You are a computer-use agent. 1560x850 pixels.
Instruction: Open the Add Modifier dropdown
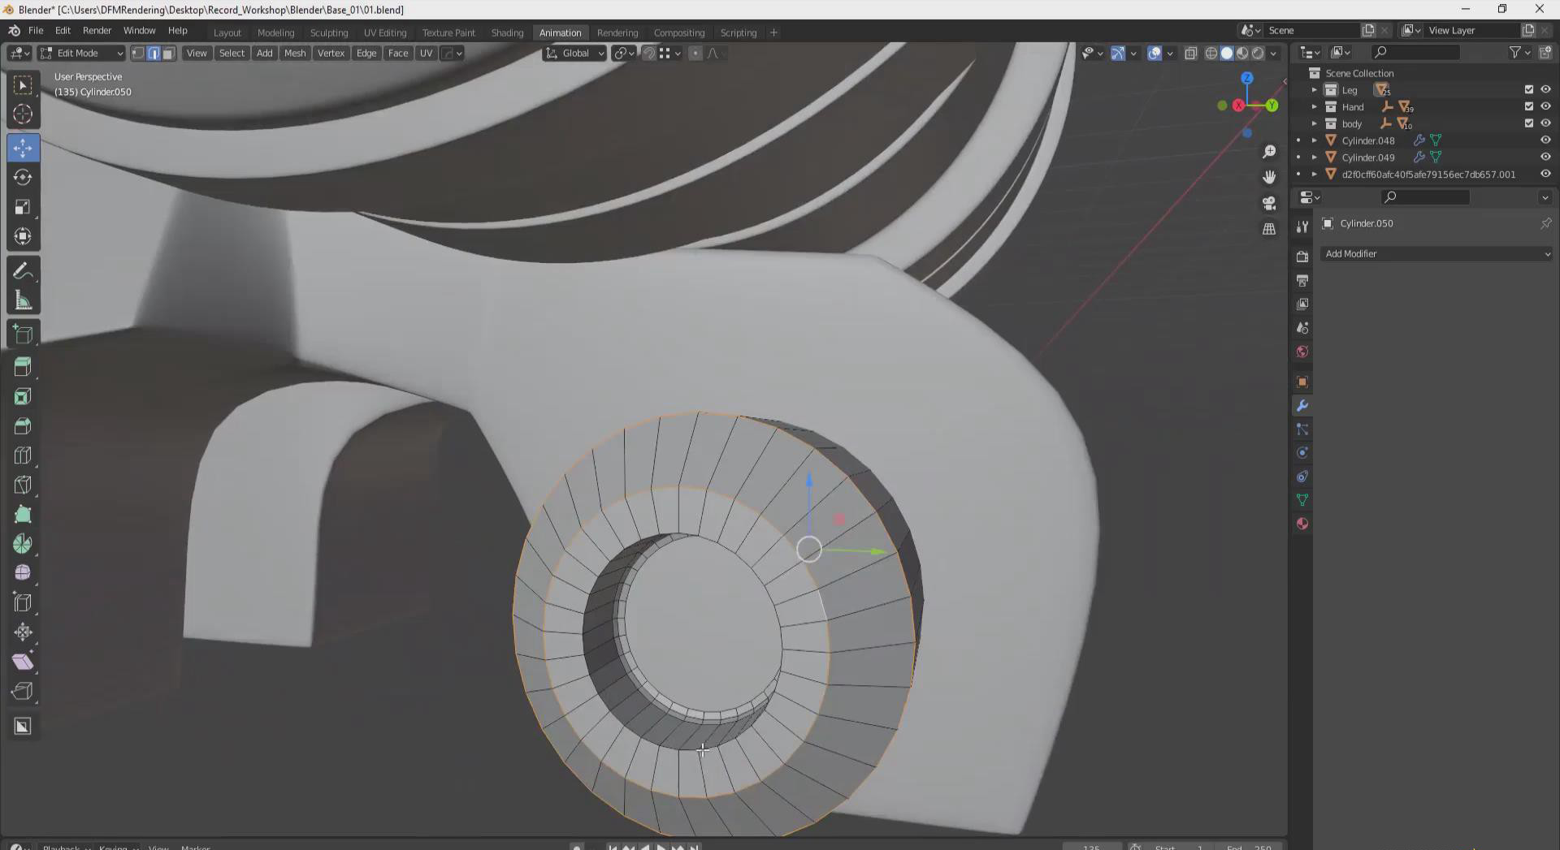click(x=1436, y=254)
